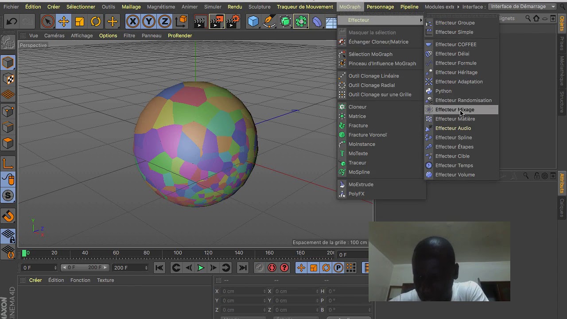The image size is (567, 319).
Task: Select the spline pen tool icon
Action: (269, 21)
